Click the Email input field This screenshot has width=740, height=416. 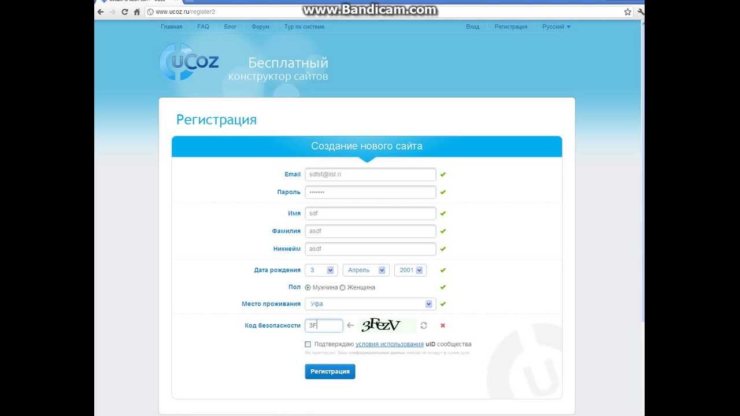pyautogui.click(x=371, y=174)
